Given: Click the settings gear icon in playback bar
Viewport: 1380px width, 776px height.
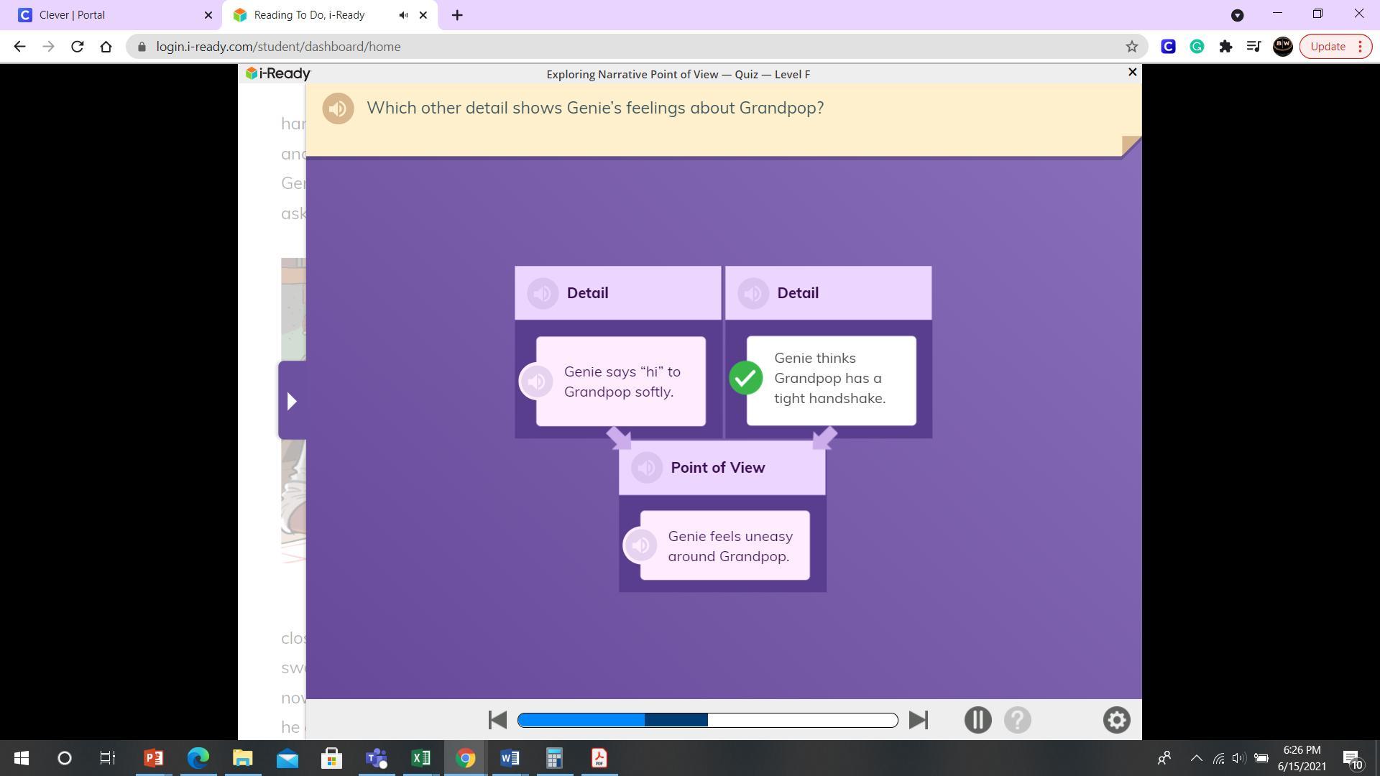Looking at the screenshot, I should 1116,719.
